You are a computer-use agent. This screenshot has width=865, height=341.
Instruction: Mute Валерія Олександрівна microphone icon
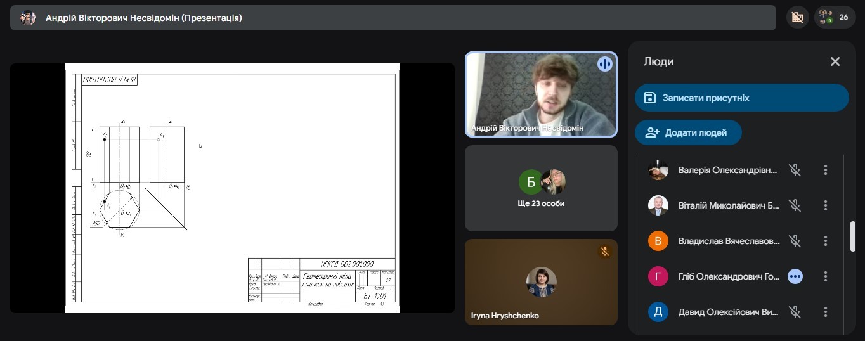[x=795, y=170]
